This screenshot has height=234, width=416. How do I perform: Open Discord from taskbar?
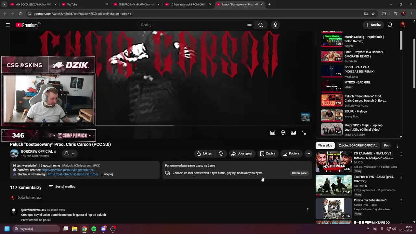[x=103, y=229]
